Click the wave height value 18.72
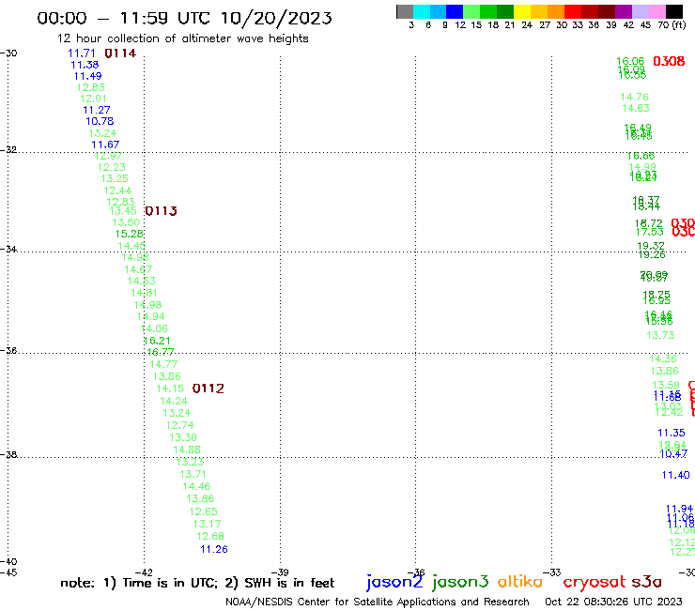This screenshot has height=610, width=695. click(x=649, y=223)
